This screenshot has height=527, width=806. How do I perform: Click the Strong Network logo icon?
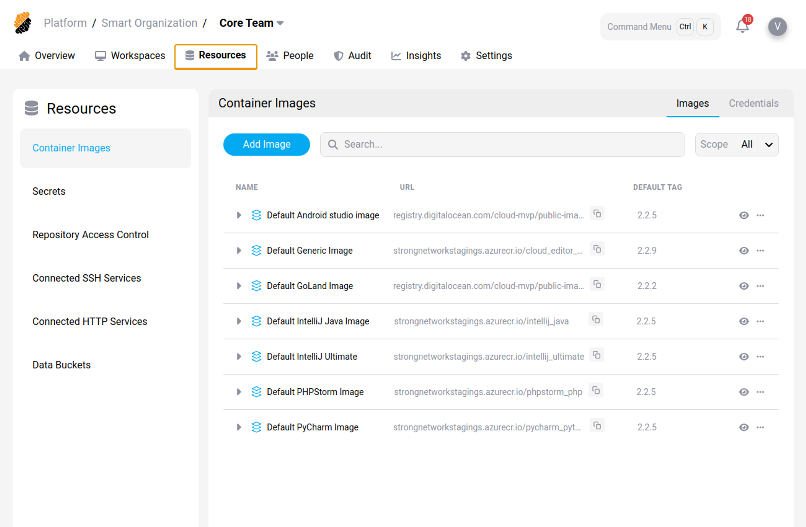pyautogui.click(x=23, y=23)
